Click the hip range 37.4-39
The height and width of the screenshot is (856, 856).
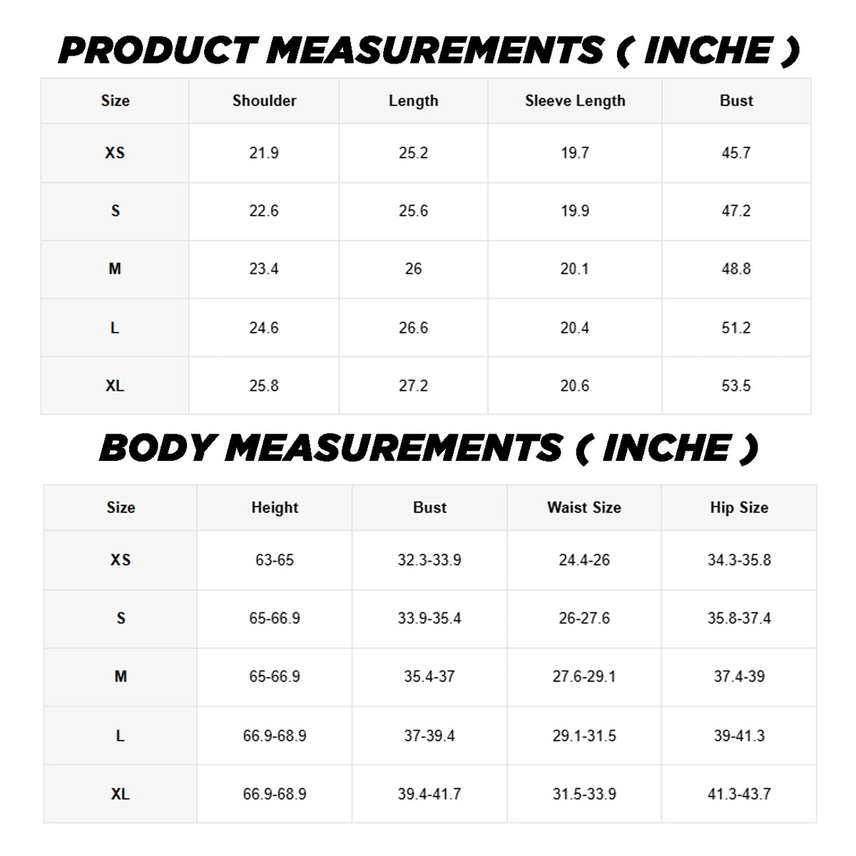coord(739,676)
